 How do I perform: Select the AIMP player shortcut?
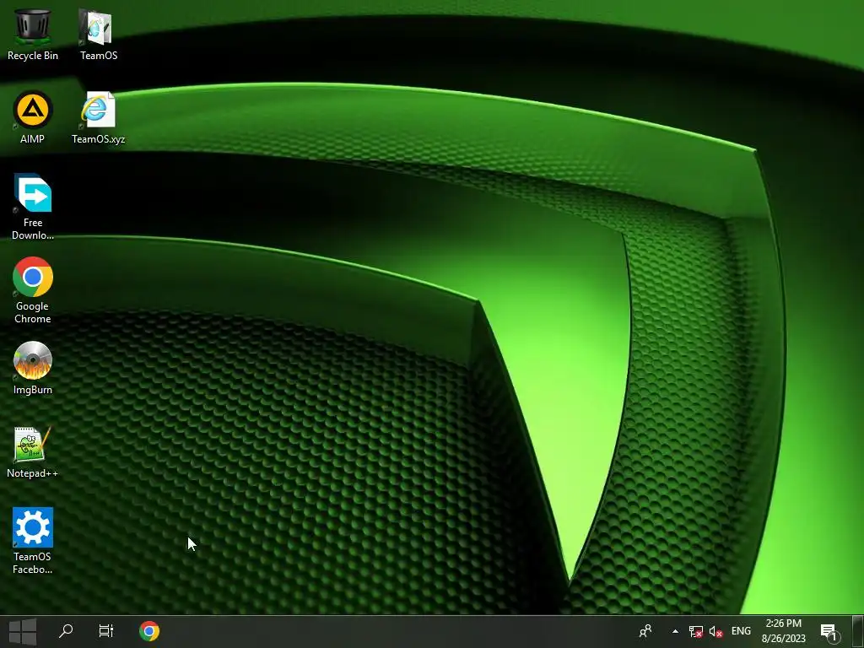point(33,118)
